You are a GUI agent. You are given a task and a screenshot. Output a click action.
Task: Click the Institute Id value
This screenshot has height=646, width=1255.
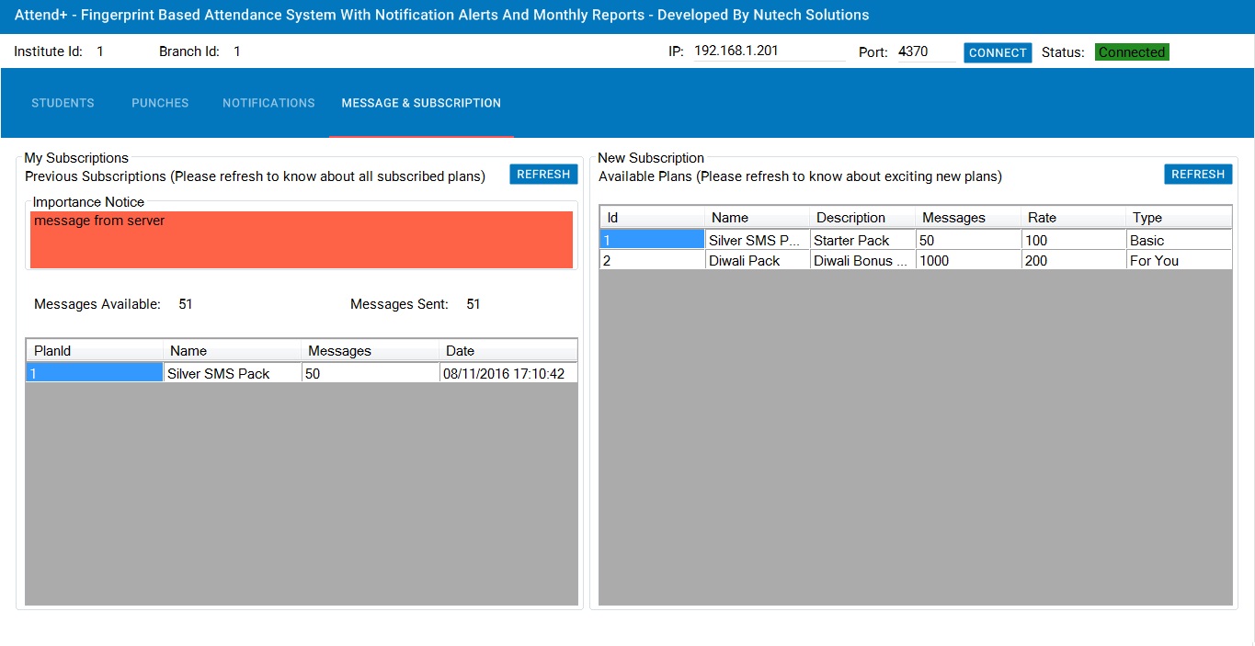tap(100, 51)
